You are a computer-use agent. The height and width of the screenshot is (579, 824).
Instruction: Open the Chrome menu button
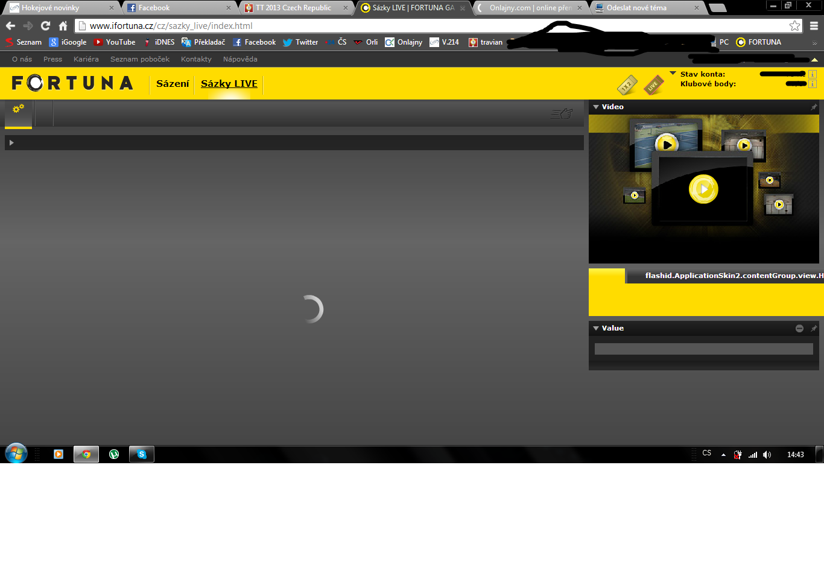[814, 26]
